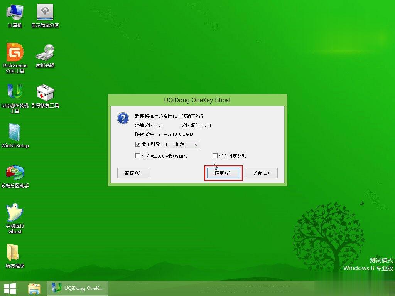Click the 程序将执行还原操作 prompt text
The width and height of the screenshot is (395, 296).
(x=169, y=116)
